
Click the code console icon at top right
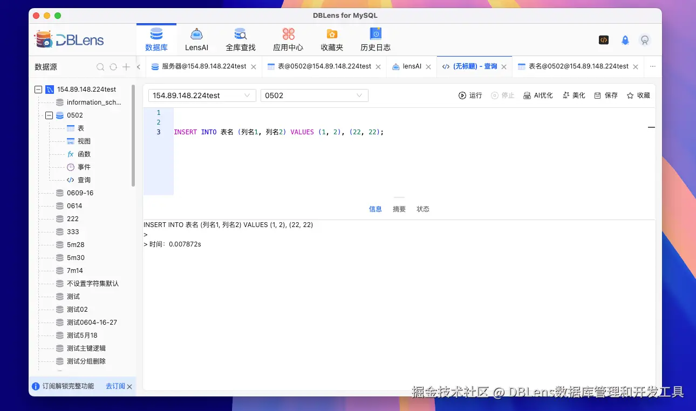pyautogui.click(x=604, y=40)
